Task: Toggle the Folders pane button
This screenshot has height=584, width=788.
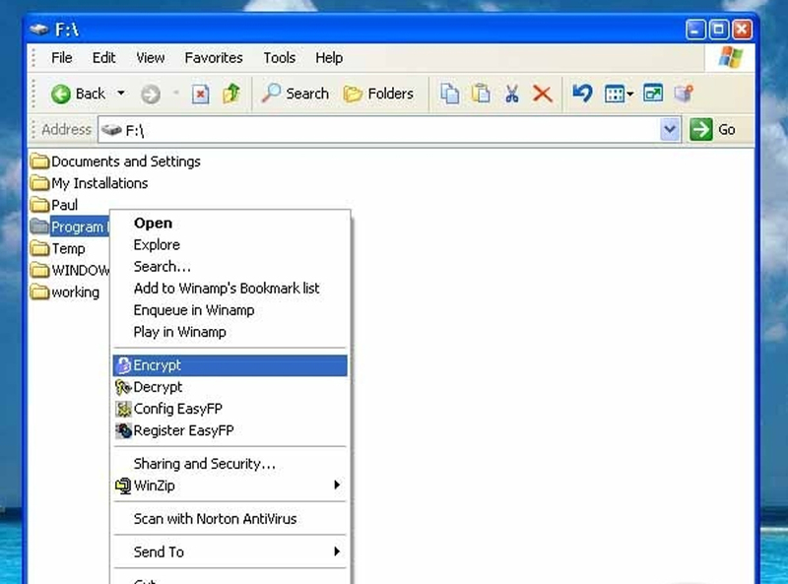Action: click(378, 94)
